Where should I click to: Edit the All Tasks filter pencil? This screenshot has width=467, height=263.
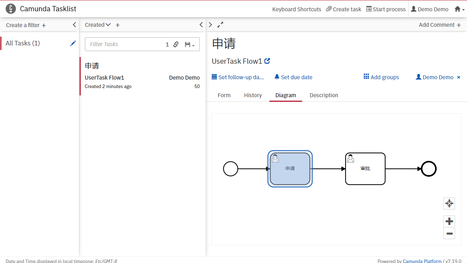(x=73, y=43)
